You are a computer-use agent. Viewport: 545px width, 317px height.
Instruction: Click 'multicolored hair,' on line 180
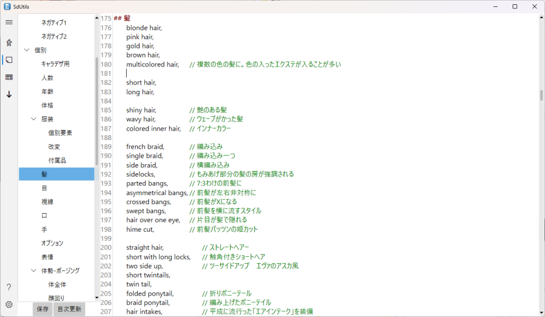pos(153,64)
